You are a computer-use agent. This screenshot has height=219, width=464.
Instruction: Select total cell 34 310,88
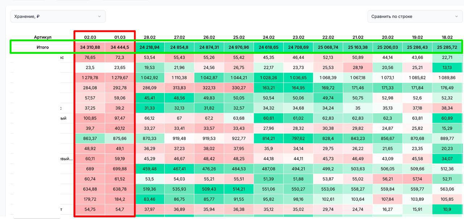tap(90, 47)
